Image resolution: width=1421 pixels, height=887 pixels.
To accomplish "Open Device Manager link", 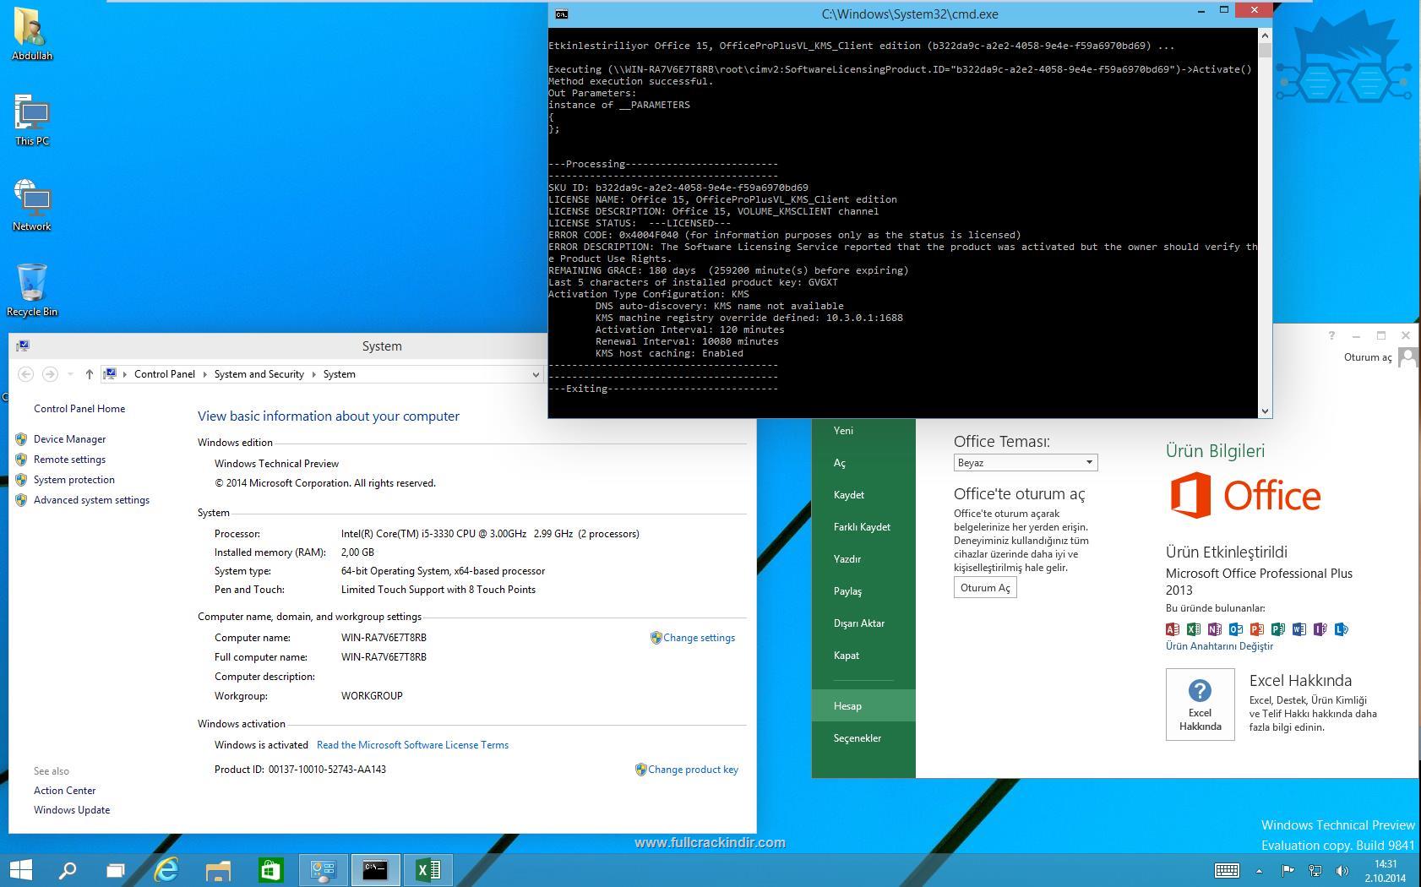I will (x=69, y=439).
